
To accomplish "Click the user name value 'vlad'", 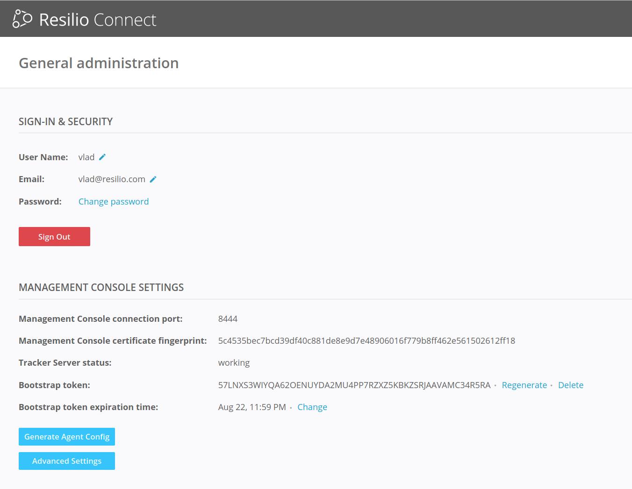I will 86,157.
